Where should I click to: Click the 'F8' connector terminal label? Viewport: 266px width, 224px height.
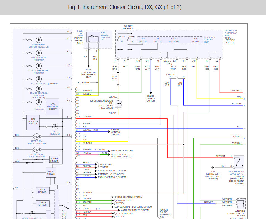pos(184,61)
